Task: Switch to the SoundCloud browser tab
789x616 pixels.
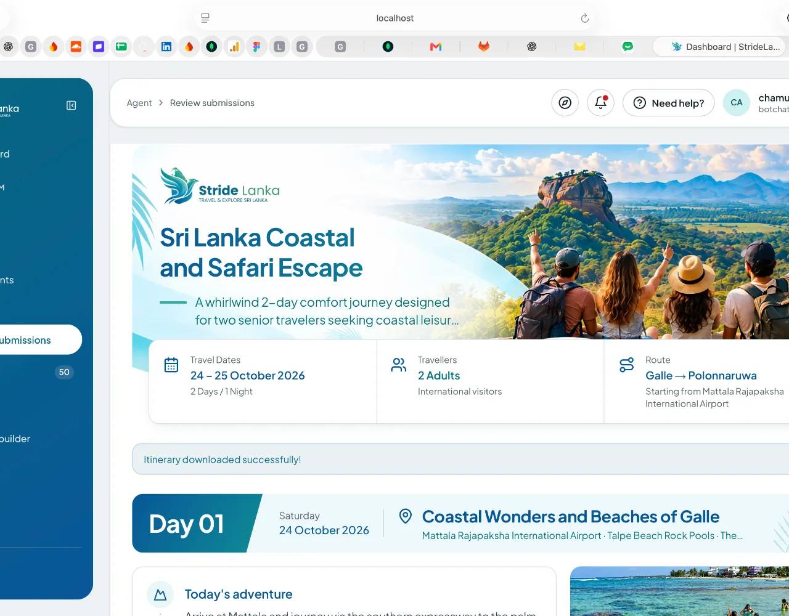Action: (76, 47)
